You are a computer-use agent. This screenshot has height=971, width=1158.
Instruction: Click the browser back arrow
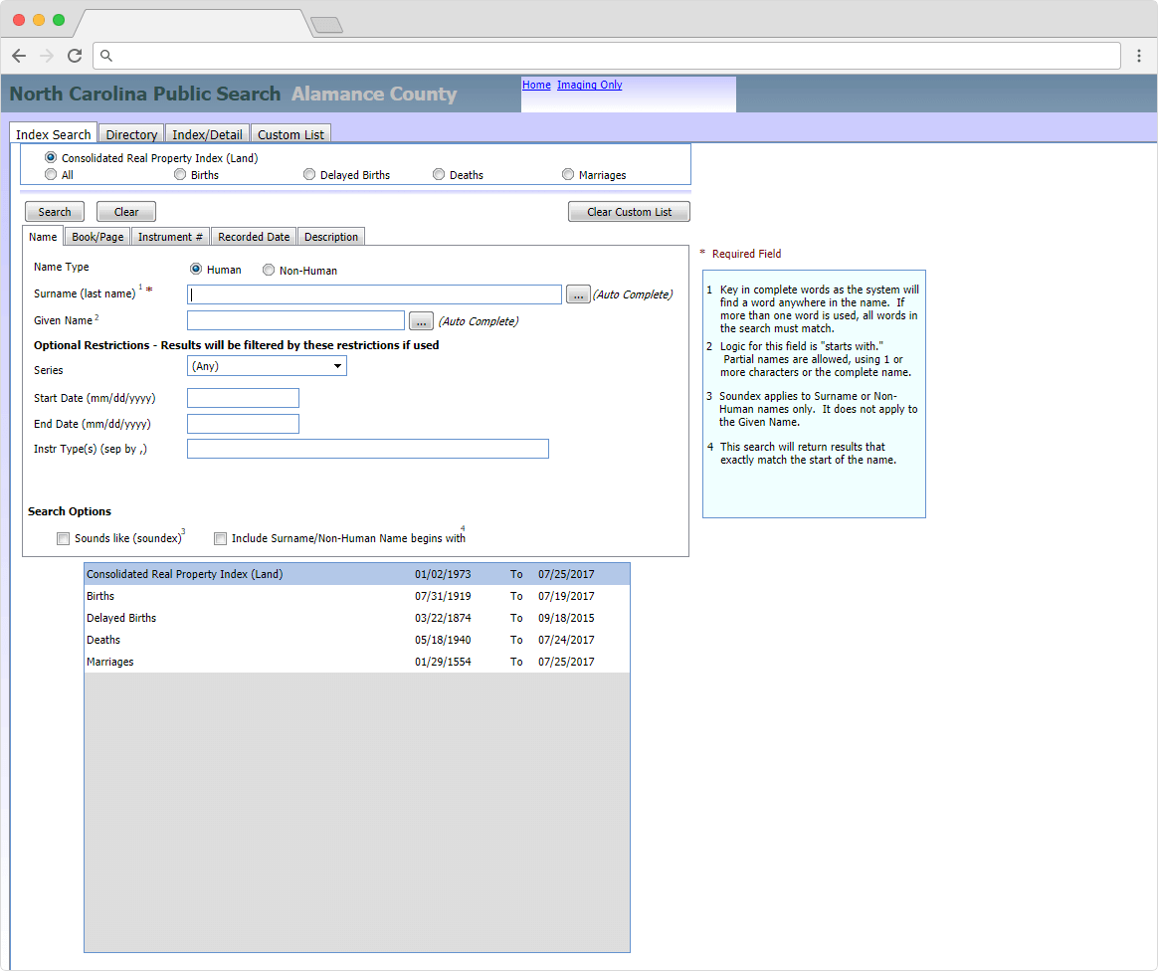point(19,56)
